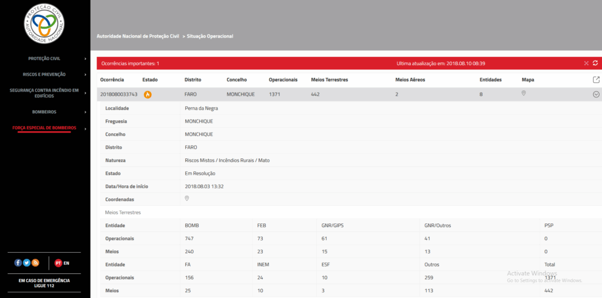Viewport: 602px width, 298px height.
Task: Open SEGURANÇA CONTRA INCÊNDIO EM EDIFÍCIOS menu
Action: pyautogui.click(x=44, y=93)
